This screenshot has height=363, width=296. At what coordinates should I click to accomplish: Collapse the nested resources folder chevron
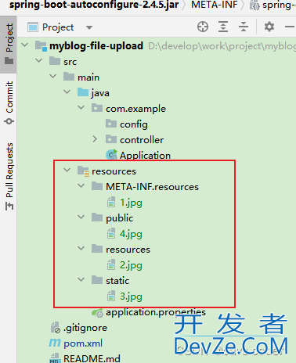tap(81, 249)
